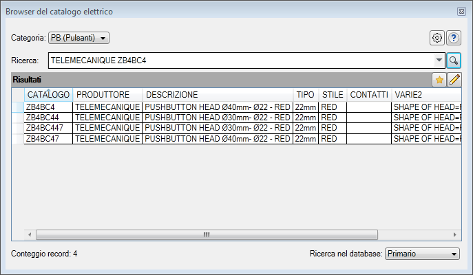Click description of the ZB4BC4 row
Image resolution: width=473 pixels, height=275 pixels.
(218, 107)
